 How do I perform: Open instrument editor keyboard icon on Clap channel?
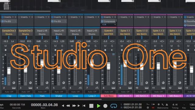pos(14,88)
